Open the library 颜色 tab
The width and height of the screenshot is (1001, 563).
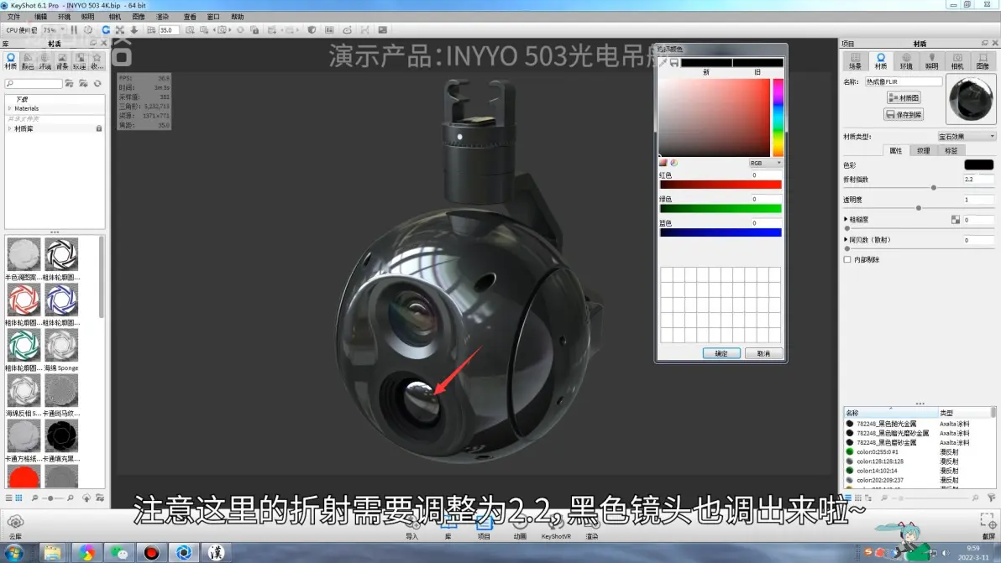pyautogui.click(x=28, y=61)
